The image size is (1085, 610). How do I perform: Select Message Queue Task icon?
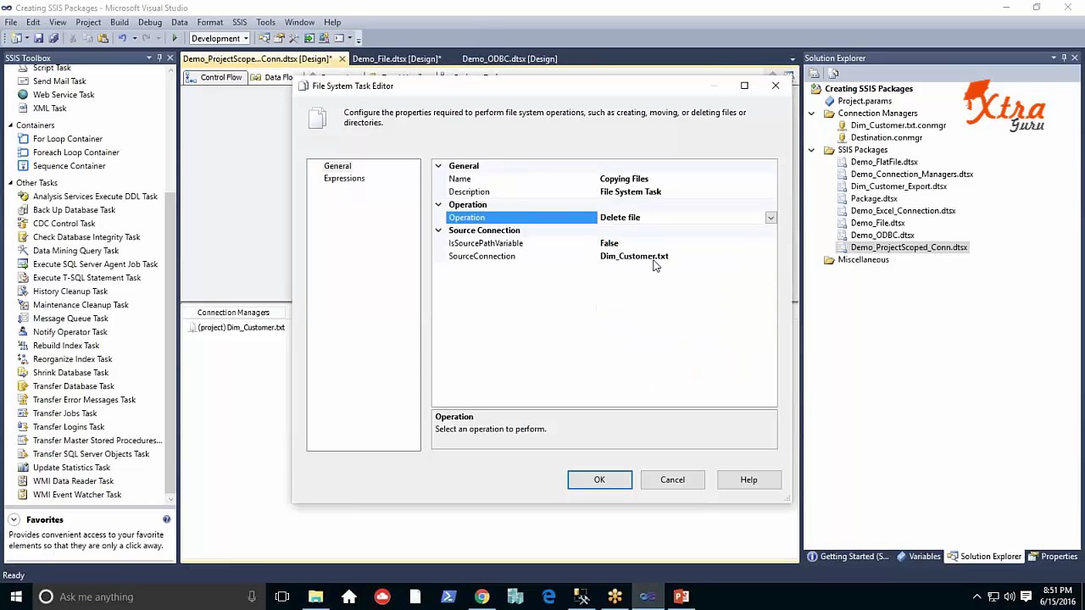point(23,319)
